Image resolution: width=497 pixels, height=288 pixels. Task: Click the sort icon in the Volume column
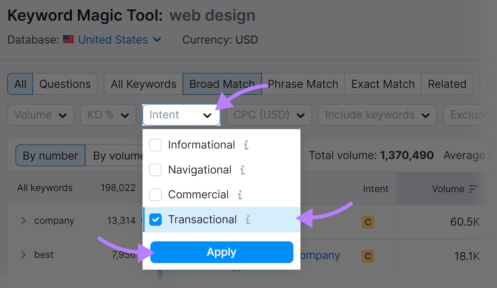[474, 188]
